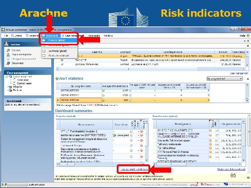Click the Contracts (global) menu entry icon

coord(44,51)
